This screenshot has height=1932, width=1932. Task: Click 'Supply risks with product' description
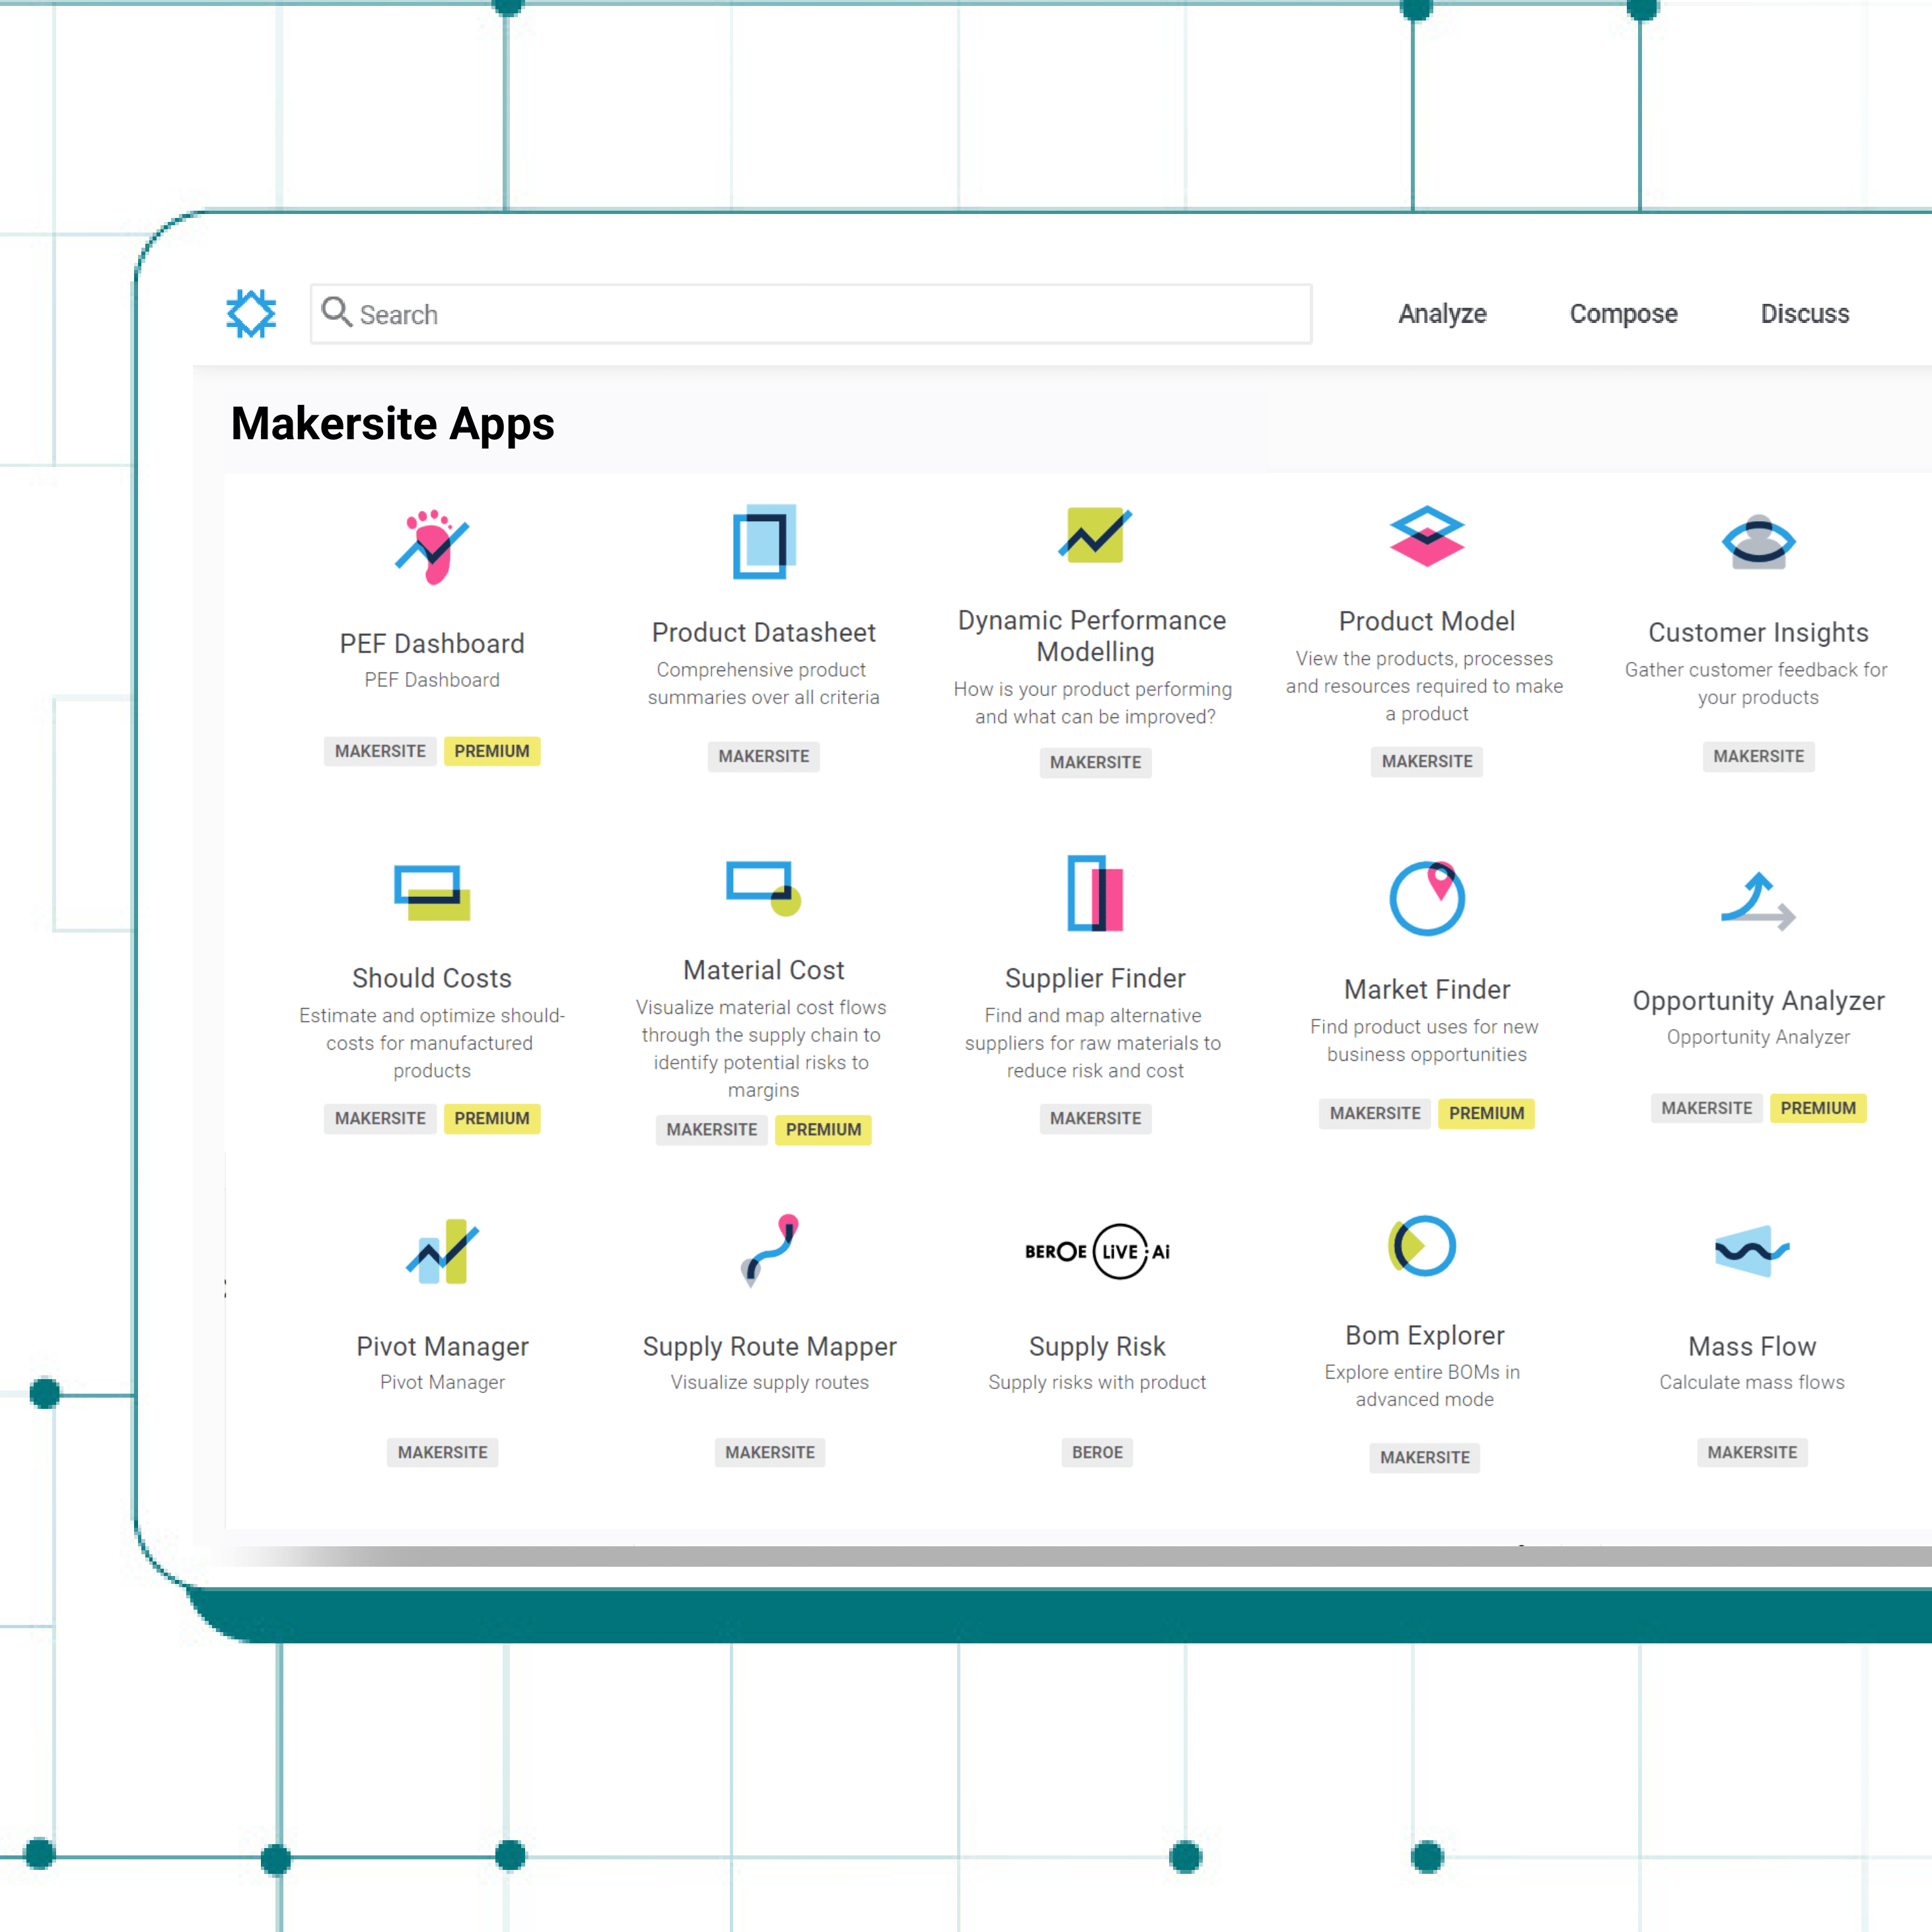[x=1097, y=1382]
